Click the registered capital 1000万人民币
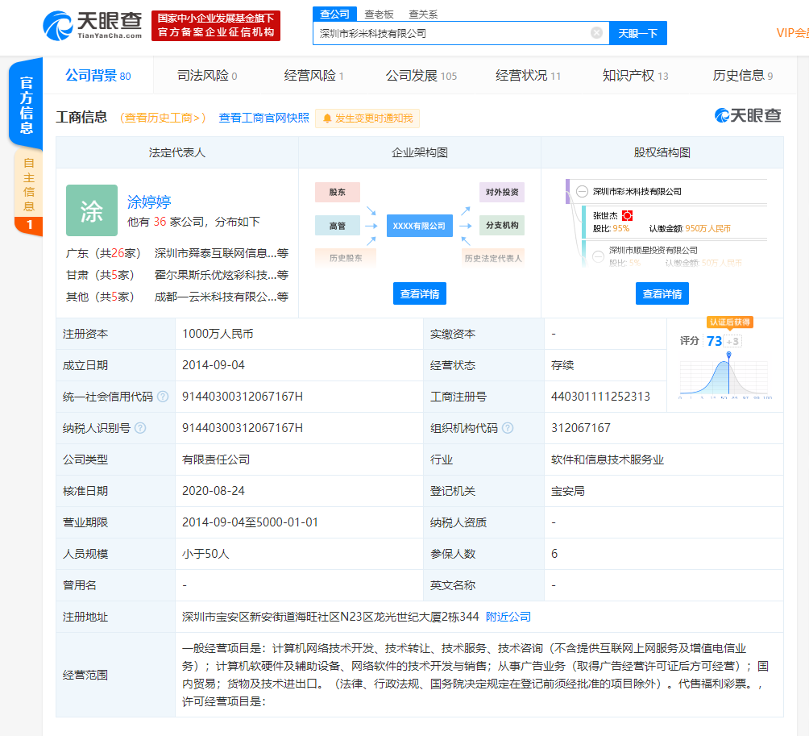Viewport: 809px width, 736px height. pos(218,334)
